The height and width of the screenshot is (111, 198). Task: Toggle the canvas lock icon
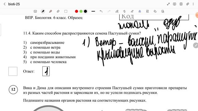click(163, 11)
